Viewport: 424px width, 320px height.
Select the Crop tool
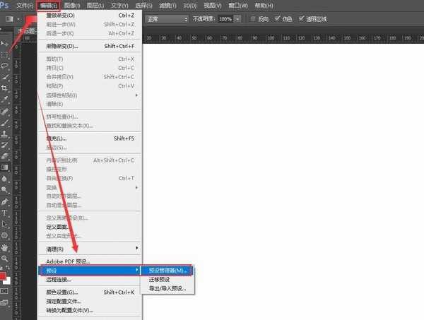pyautogui.click(x=6, y=88)
